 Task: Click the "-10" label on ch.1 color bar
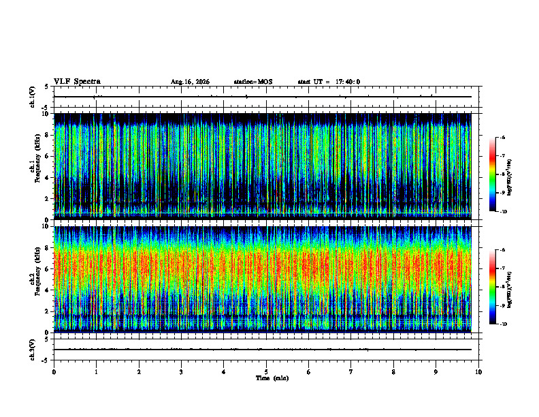point(503,212)
